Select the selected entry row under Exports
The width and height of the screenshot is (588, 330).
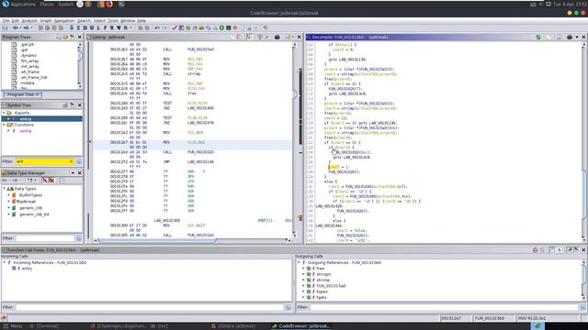click(42, 119)
